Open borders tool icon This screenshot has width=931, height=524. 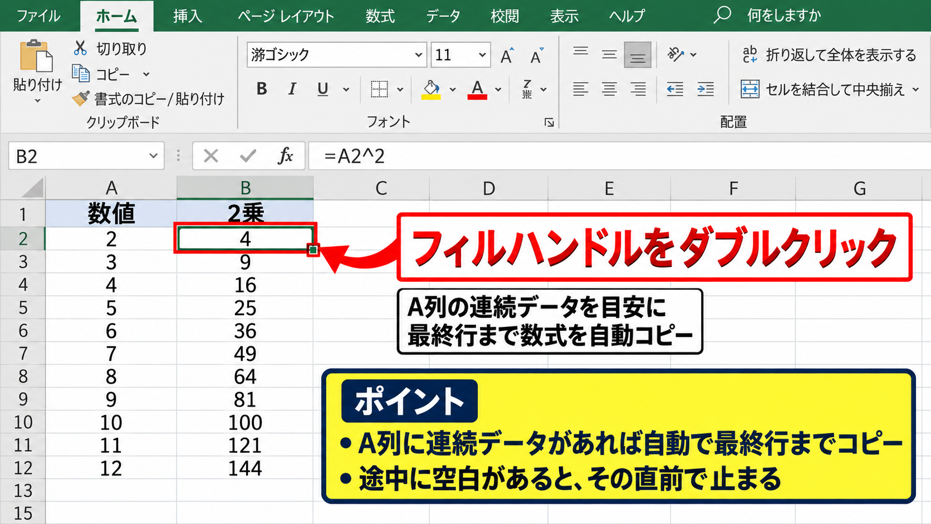point(379,89)
